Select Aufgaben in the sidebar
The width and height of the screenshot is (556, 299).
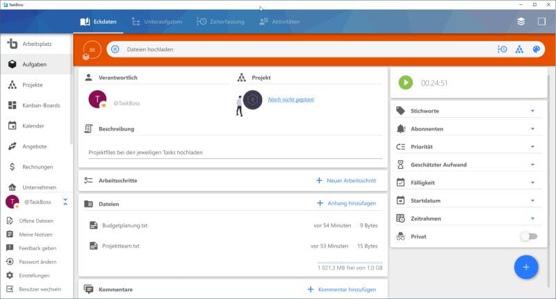click(x=36, y=65)
